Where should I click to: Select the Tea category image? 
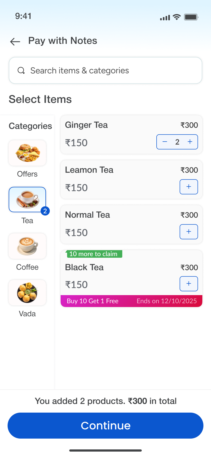tap(27, 200)
